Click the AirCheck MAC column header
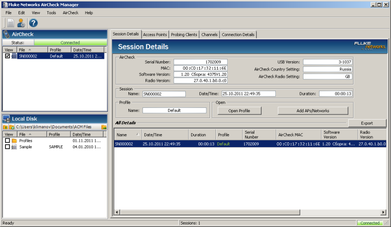 point(299,135)
